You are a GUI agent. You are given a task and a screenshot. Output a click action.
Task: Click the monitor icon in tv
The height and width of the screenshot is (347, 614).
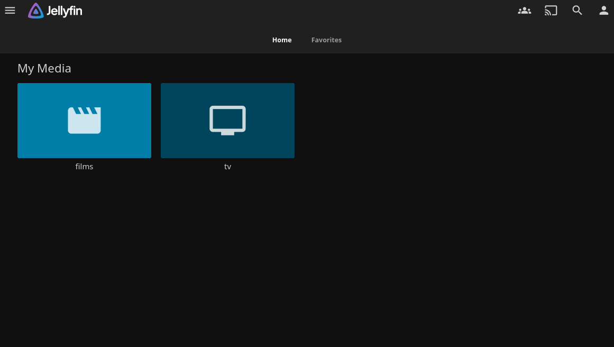tap(227, 120)
